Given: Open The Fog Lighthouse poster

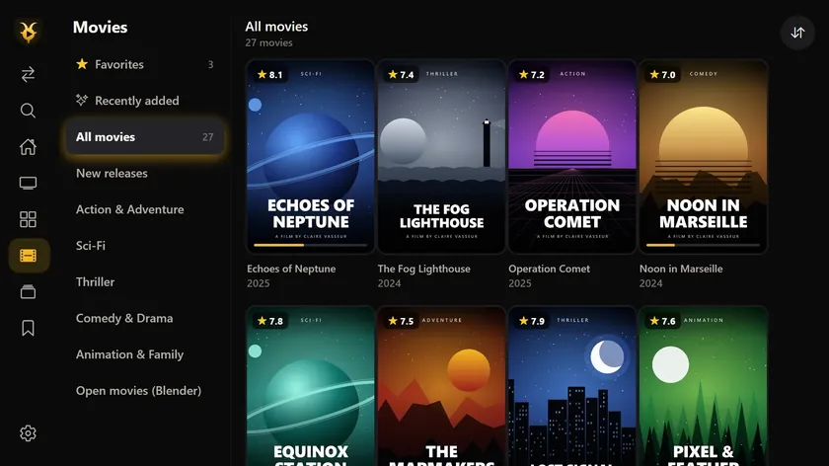Looking at the screenshot, I should coord(441,157).
